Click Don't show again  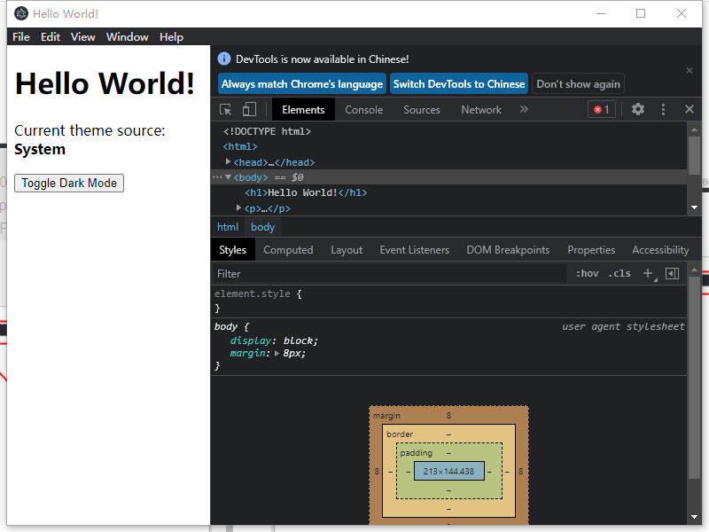tap(578, 83)
